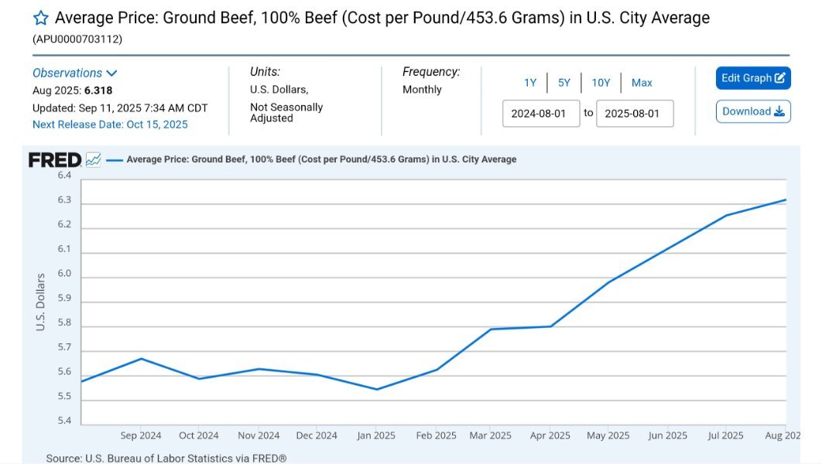Click the Jan 2025 low point on line
822x464 pixels.
click(x=377, y=389)
